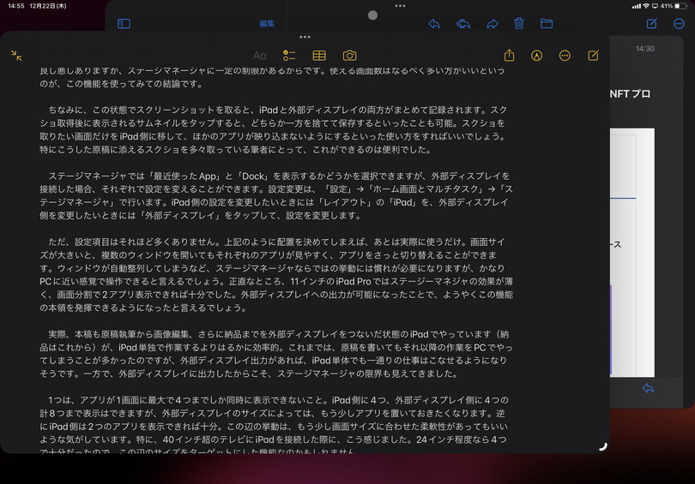This screenshot has width=695, height=484.
Task: Reply all in the Mail toolbar
Action: pyautogui.click(x=463, y=23)
